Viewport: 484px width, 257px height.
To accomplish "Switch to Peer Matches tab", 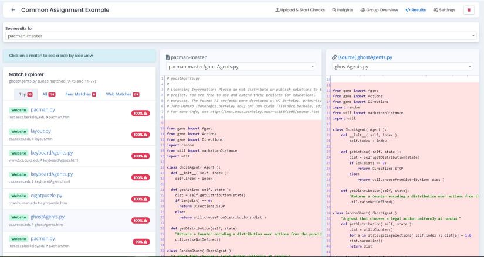I will pos(80,94).
